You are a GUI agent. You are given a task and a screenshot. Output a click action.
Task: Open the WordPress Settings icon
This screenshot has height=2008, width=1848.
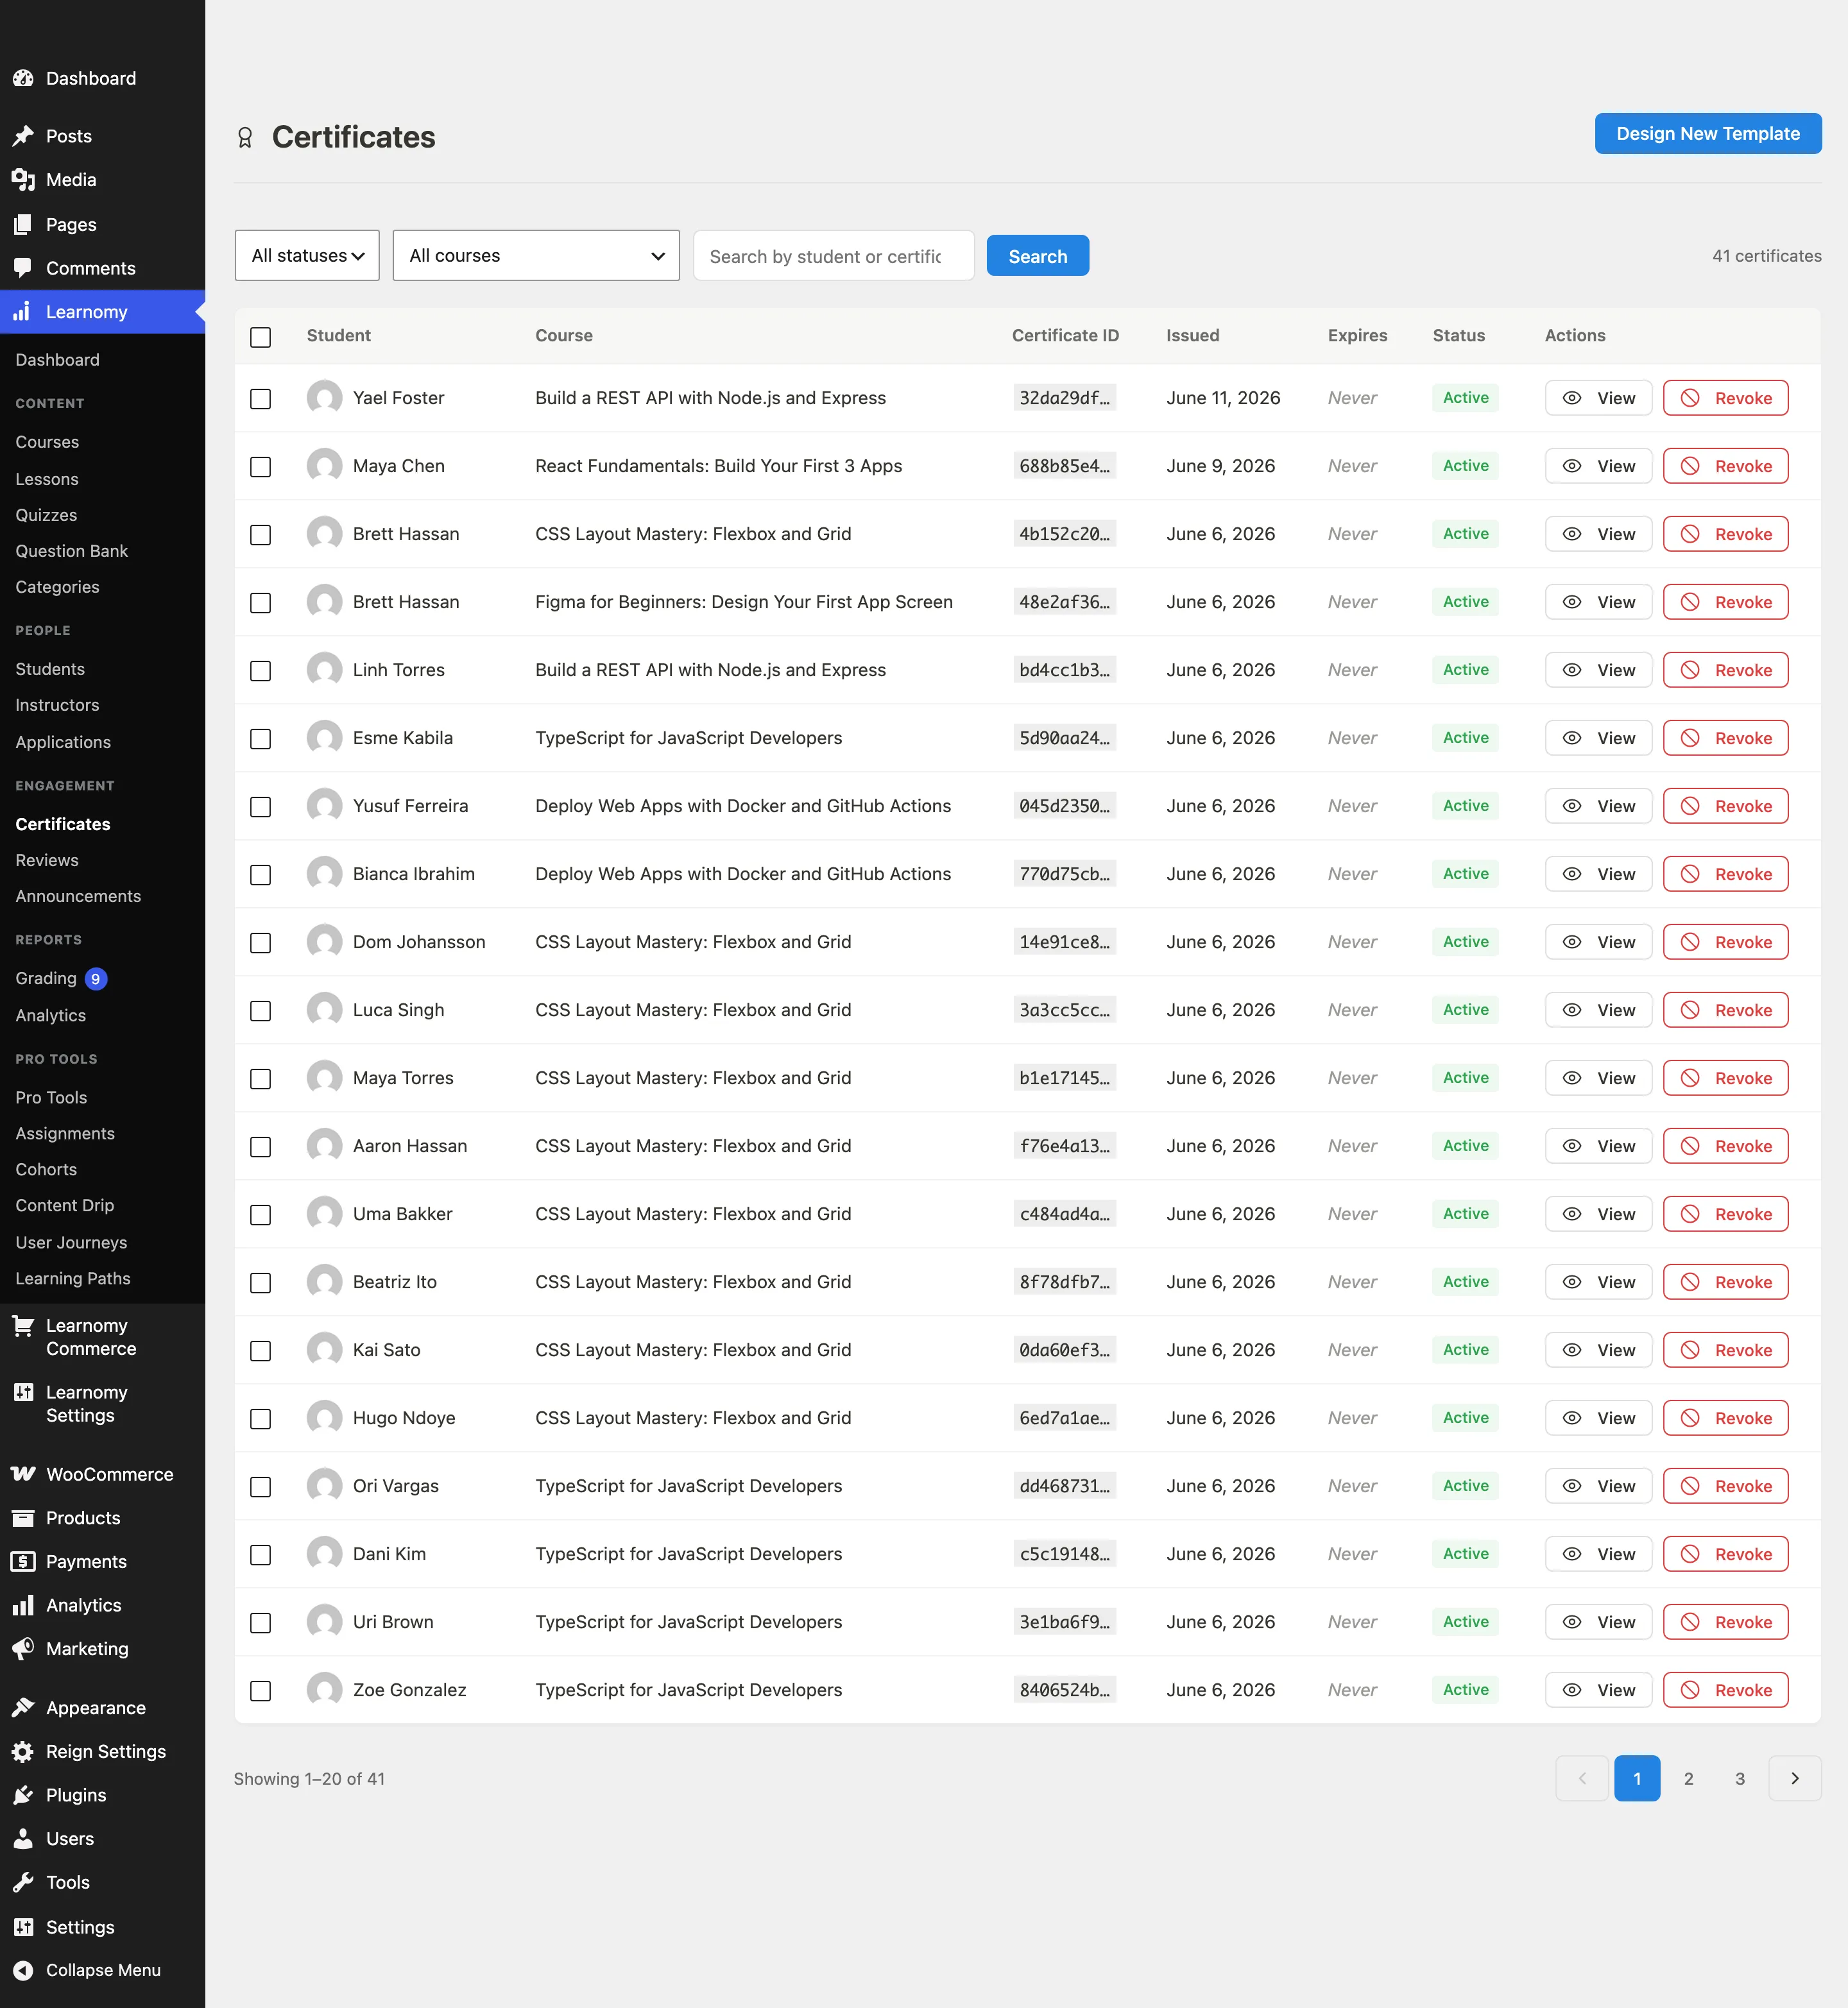tap(23, 1927)
